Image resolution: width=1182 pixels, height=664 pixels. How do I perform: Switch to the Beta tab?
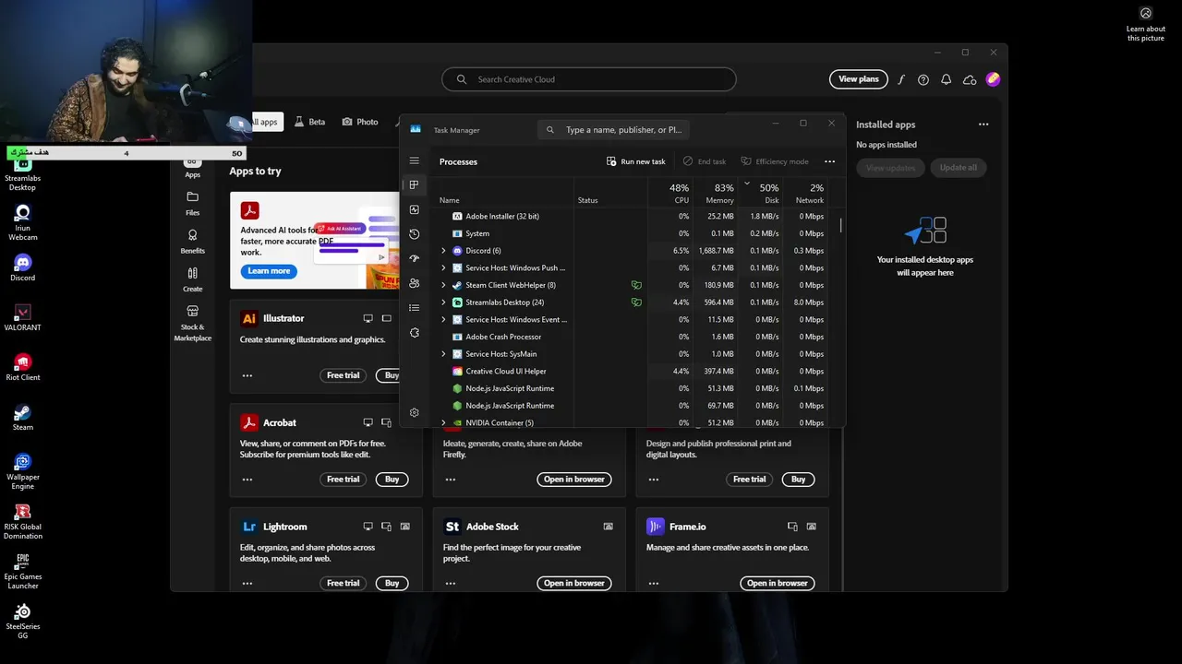click(309, 122)
